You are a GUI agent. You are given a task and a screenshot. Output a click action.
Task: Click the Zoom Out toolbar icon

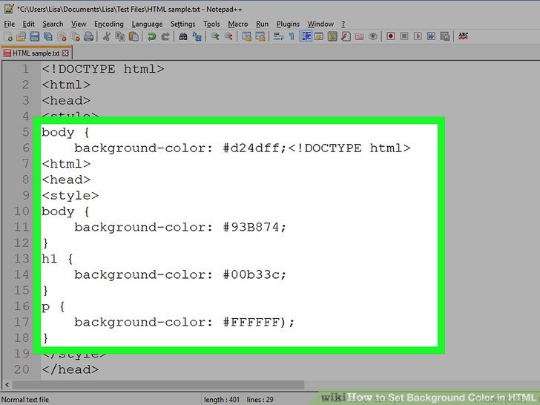[228, 36]
